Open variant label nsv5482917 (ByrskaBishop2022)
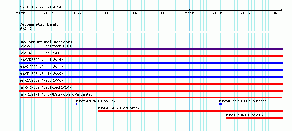This screenshot has height=131, width=292. click(x=248, y=101)
